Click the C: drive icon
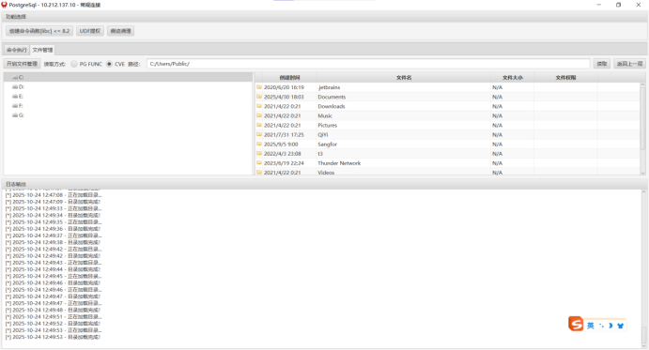This screenshot has height=350, width=649. 15,77
